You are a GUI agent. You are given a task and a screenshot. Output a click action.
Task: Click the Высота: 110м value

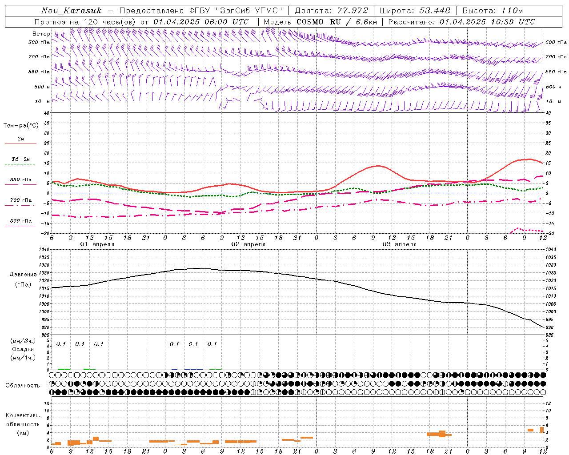[x=493, y=11]
